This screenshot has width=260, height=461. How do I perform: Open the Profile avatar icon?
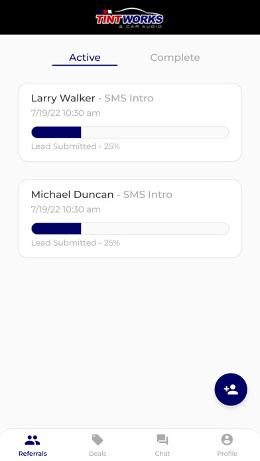pos(227,440)
